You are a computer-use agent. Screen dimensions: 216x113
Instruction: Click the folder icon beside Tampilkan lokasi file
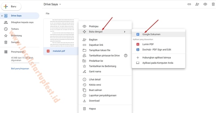[x=85, y=50]
